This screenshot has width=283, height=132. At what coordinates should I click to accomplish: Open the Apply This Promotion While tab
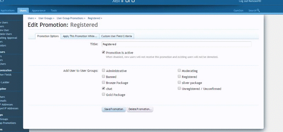point(80,36)
